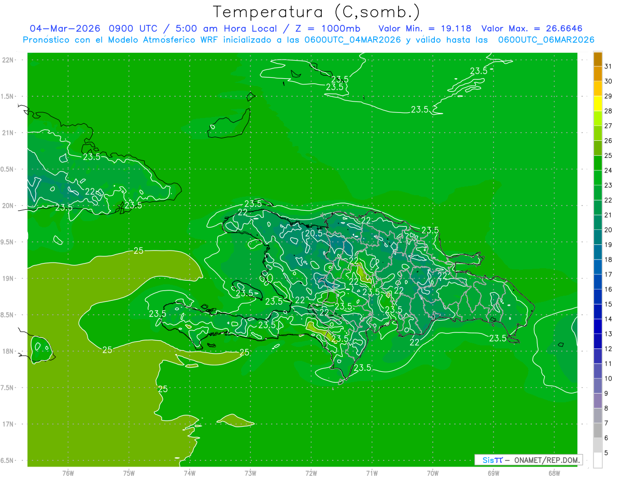This screenshot has height=480, width=622.
Task: Click the '1.5N' latitude axis label
Action: tap(8, 96)
